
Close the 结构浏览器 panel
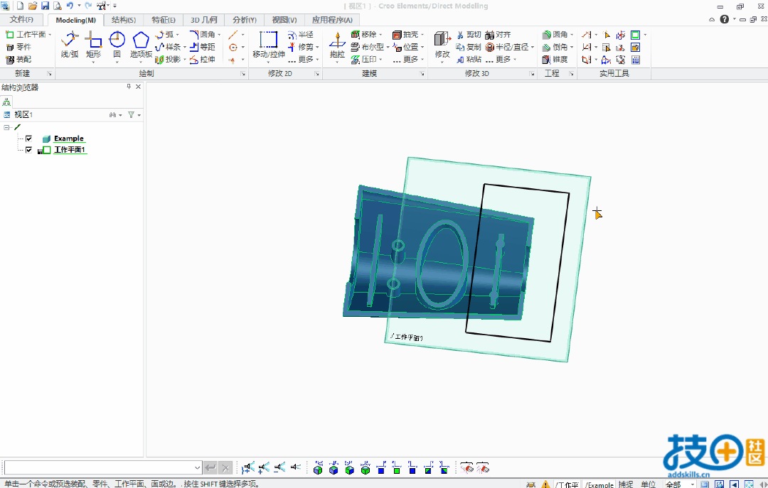point(138,87)
